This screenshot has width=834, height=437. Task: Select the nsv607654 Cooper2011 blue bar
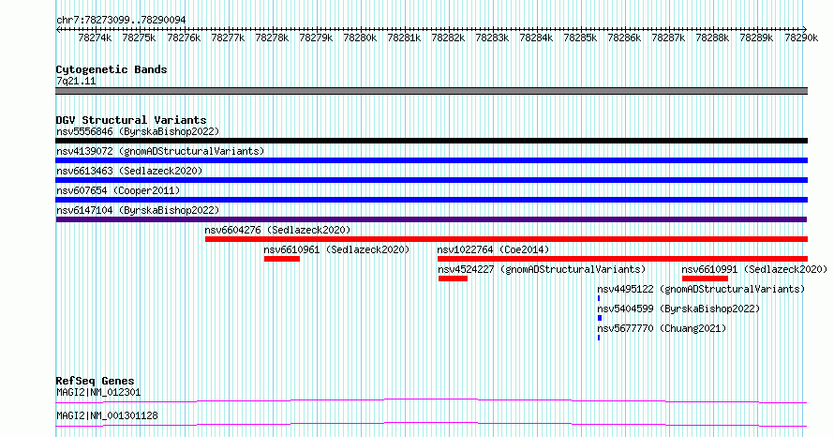[431, 200]
